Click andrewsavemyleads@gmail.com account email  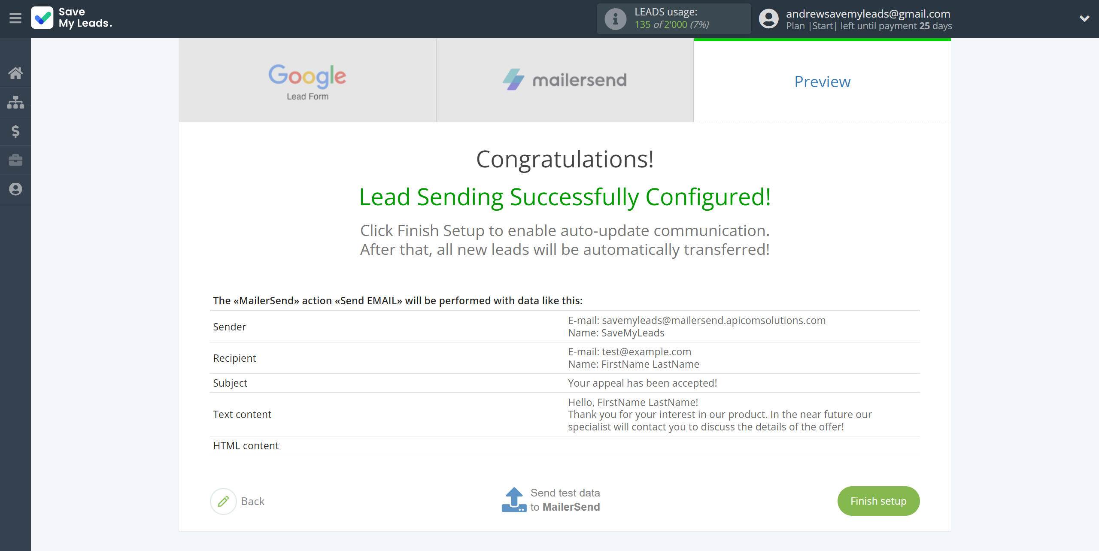tap(868, 14)
